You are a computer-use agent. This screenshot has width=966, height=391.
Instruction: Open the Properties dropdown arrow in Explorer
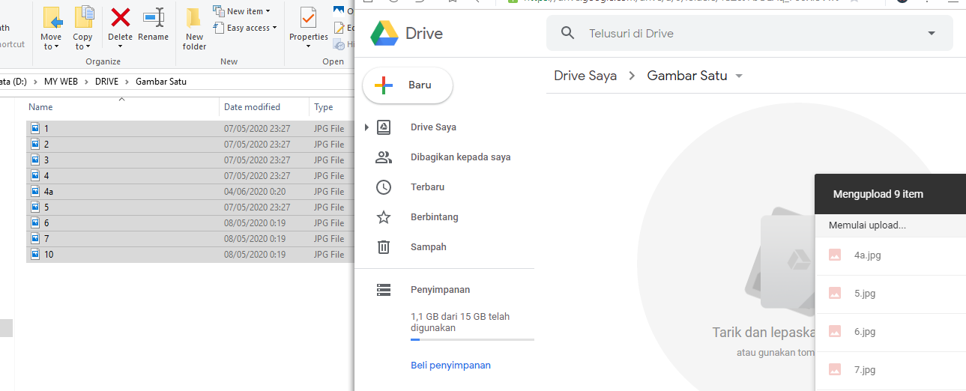click(308, 46)
